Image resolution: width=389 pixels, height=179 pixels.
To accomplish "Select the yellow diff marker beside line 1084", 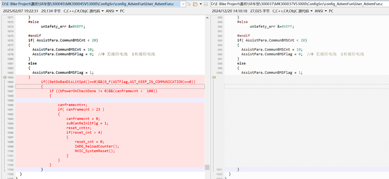I will point(5,77).
